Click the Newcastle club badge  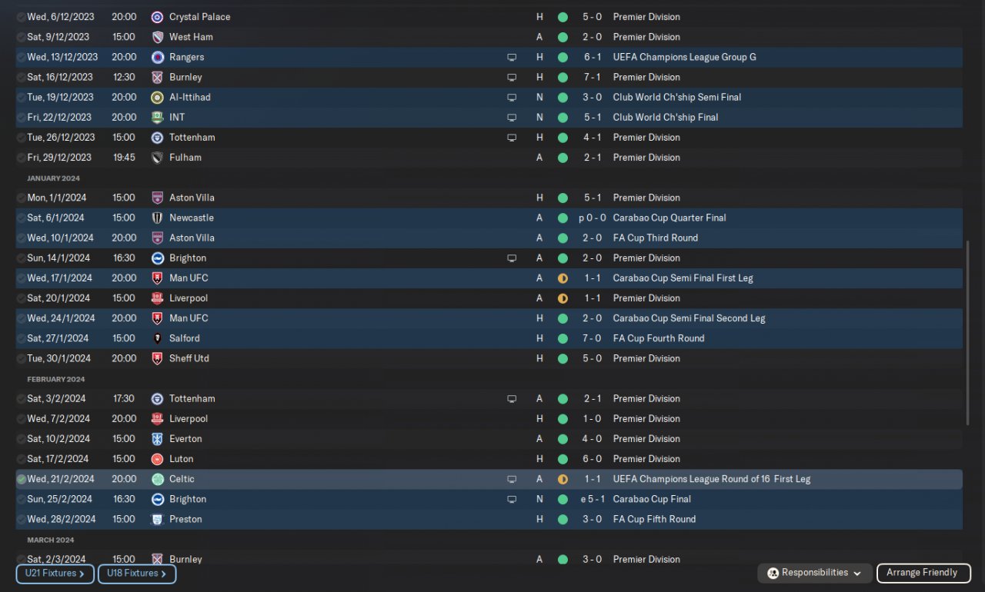tap(157, 218)
